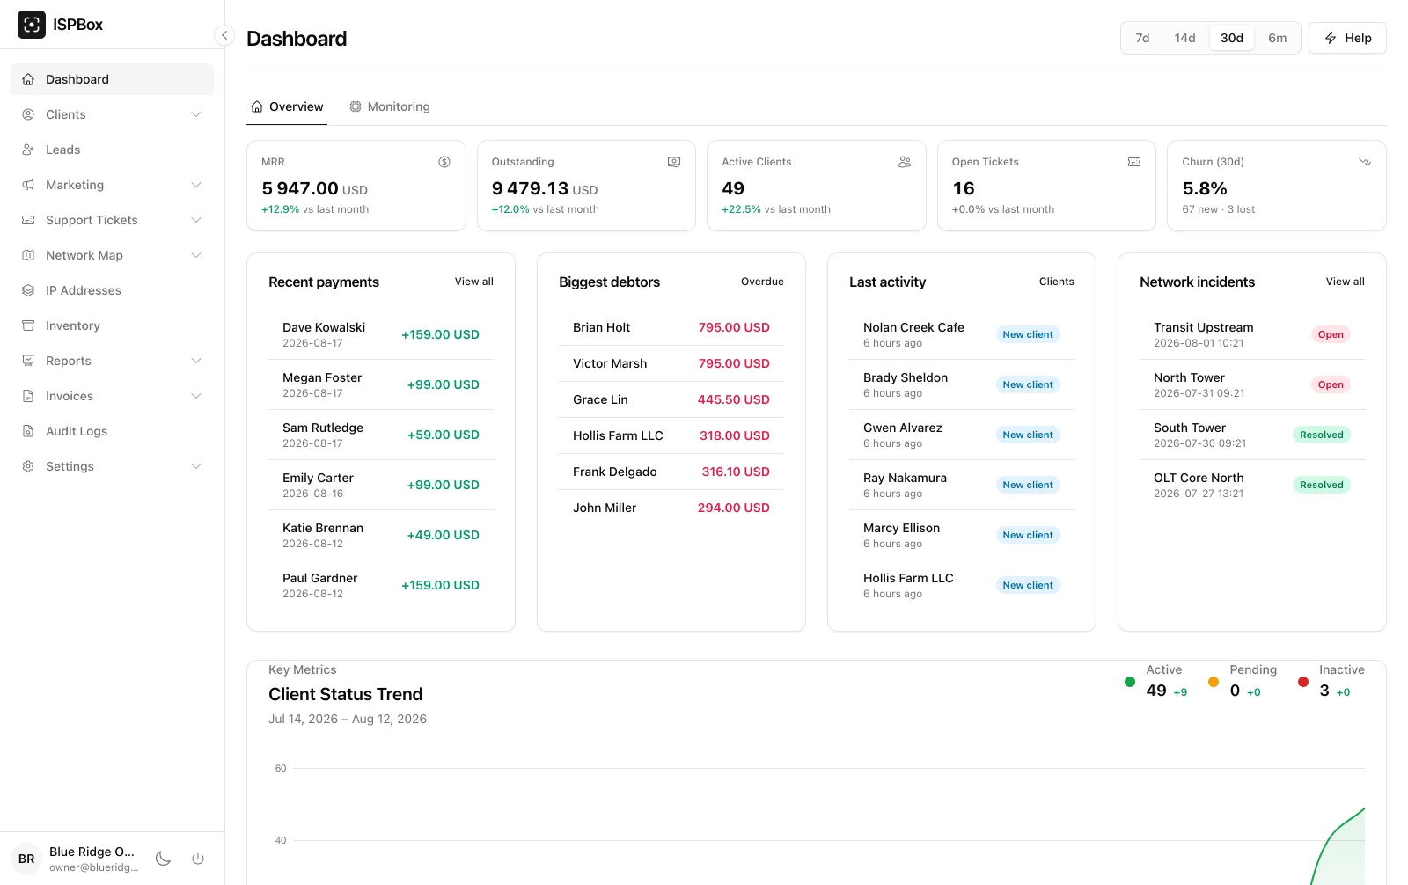This screenshot has height=885, width=1408.
Task: Open Dashboard in the sidebar
Action: [112, 79]
